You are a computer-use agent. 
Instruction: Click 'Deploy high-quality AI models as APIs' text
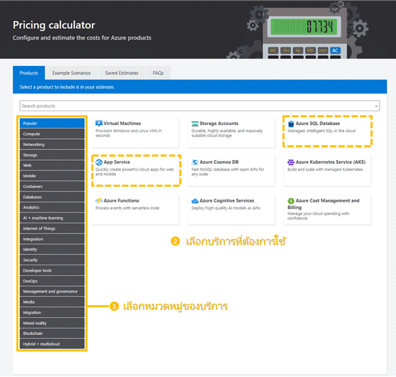(x=226, y=208)
